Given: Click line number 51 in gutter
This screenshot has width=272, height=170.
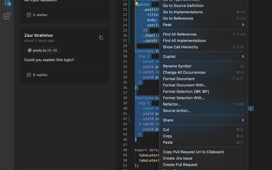Looking at the screenshot, I should click(x=125, y=166).
